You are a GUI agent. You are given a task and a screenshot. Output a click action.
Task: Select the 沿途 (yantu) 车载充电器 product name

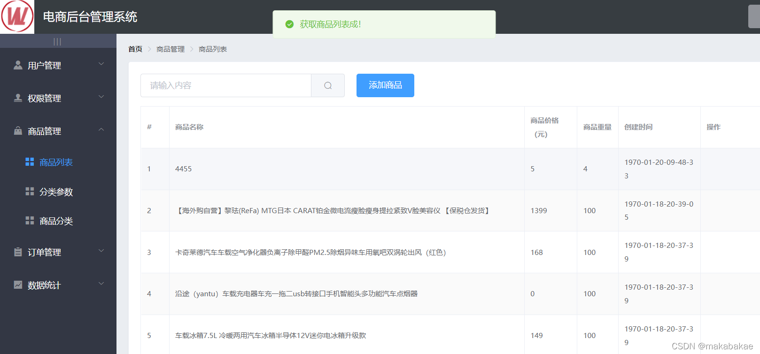pyautogui.click(x=296, y=294)
